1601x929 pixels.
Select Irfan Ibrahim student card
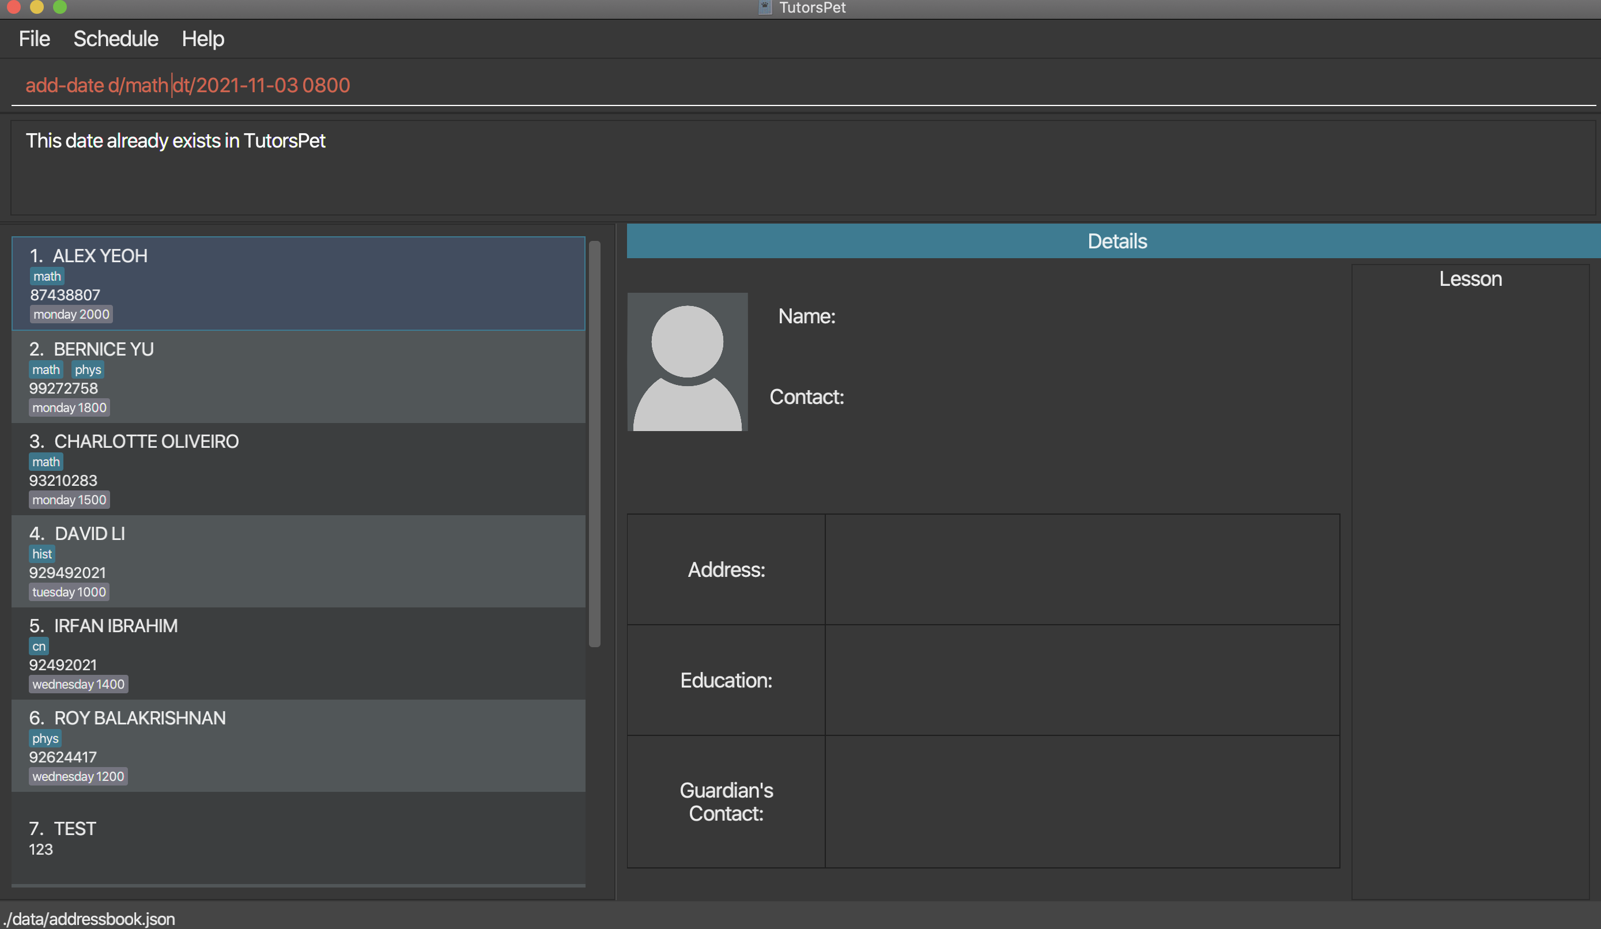297,653
